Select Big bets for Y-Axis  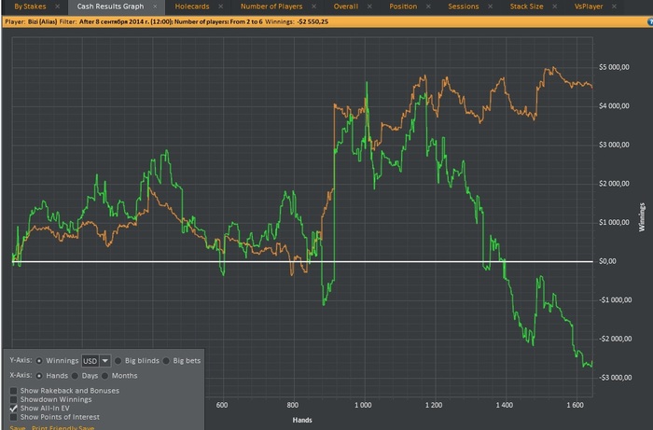167,360
